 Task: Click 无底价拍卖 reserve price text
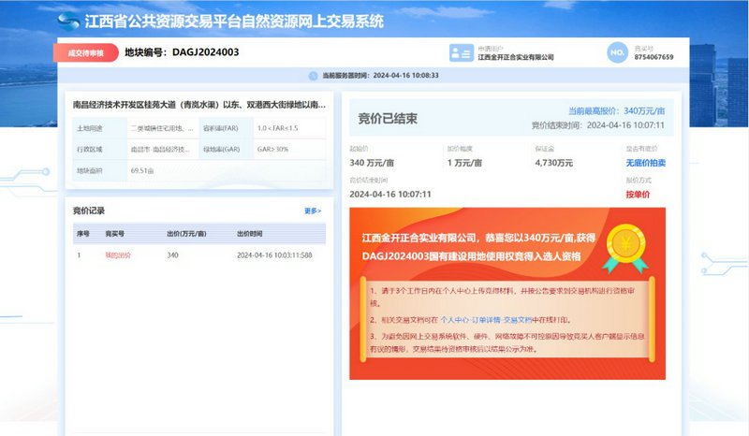(x=645, y=163)
